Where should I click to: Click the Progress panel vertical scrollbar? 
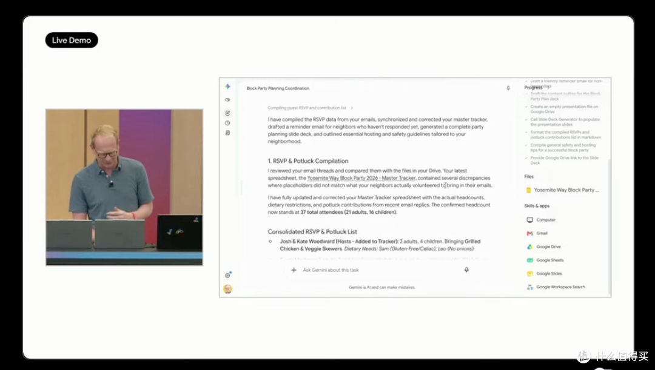(609, 225)
